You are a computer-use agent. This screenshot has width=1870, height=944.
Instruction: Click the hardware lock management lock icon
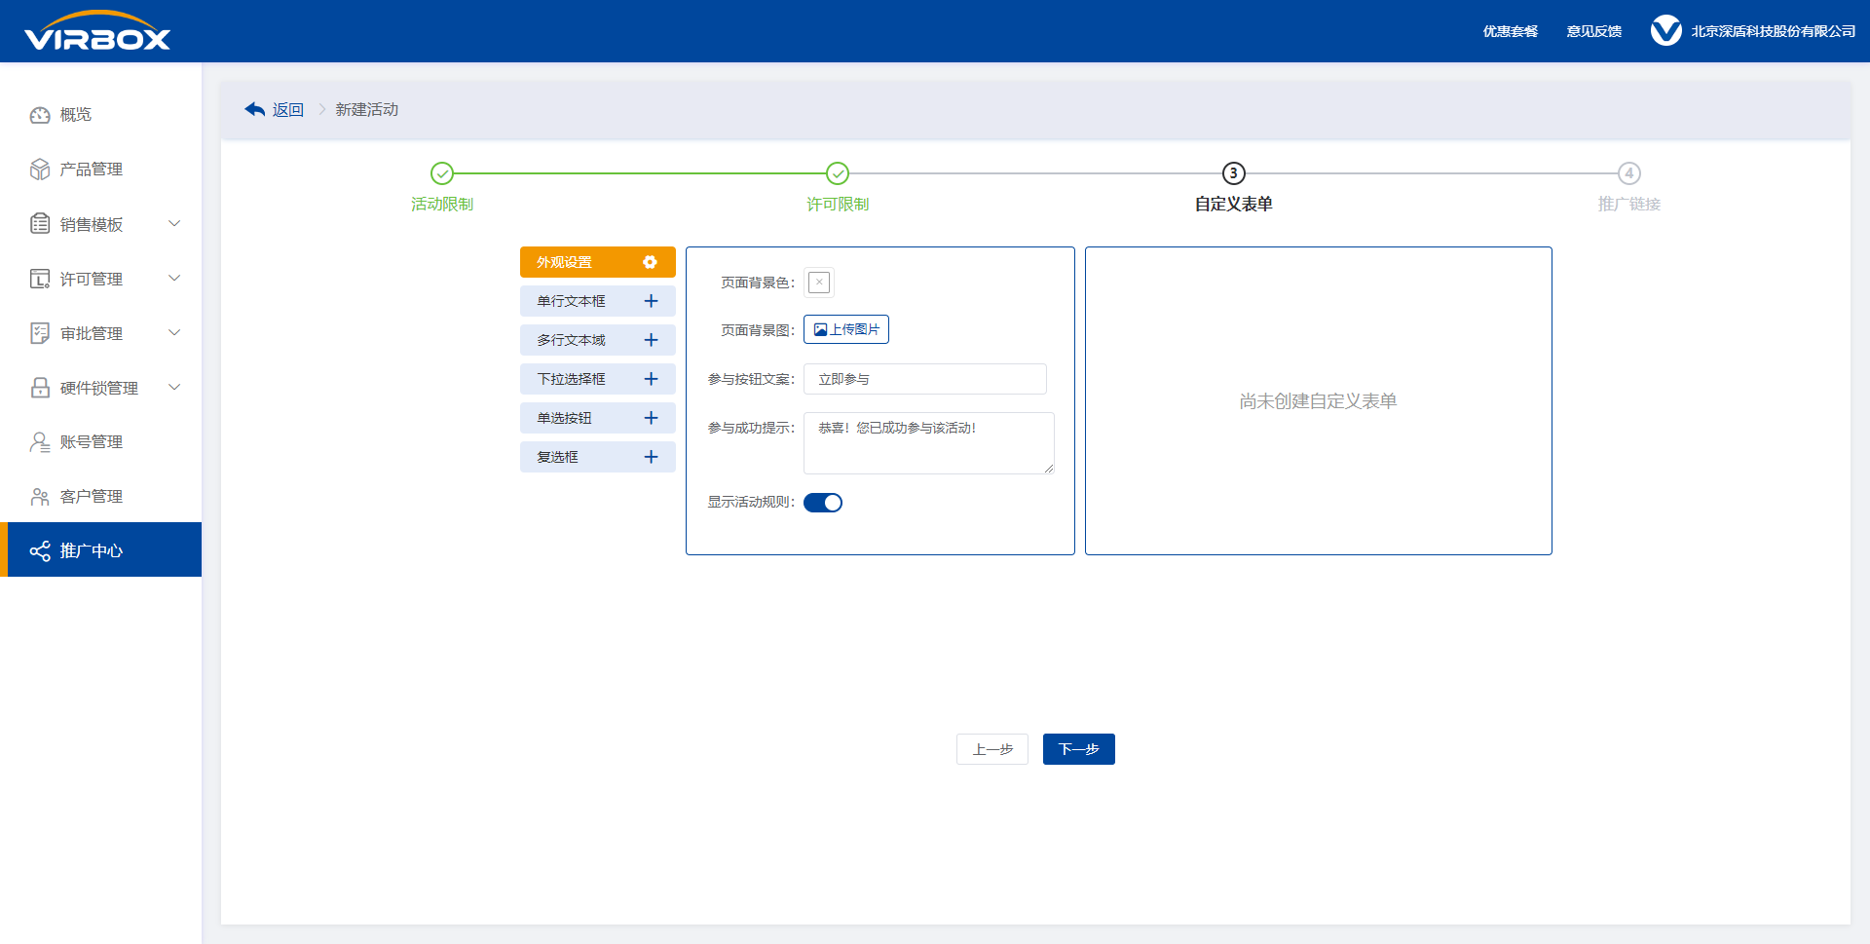click(40, 388)
